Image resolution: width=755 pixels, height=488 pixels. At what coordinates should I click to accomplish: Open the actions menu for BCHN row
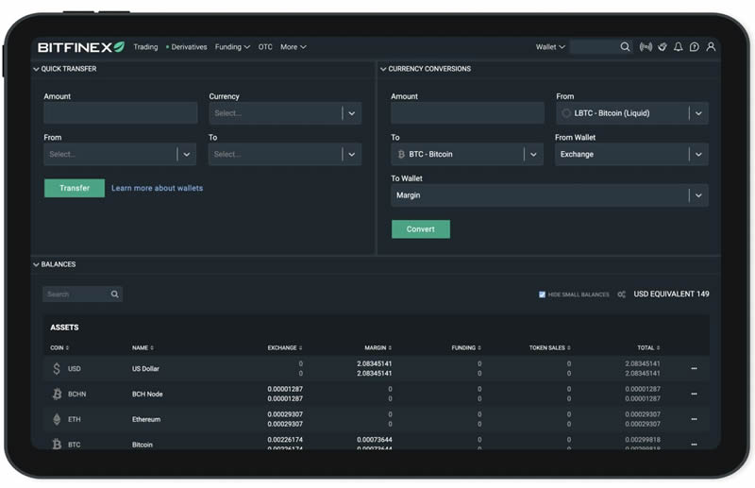694,394
